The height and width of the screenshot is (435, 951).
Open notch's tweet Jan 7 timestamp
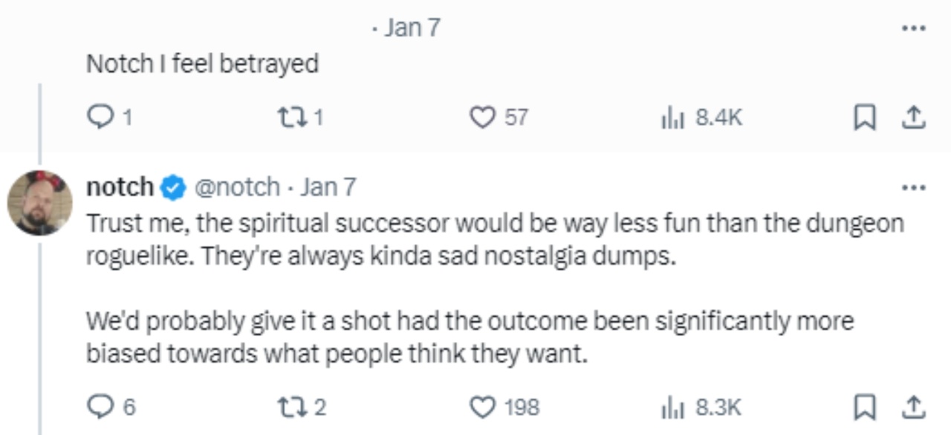328,187
